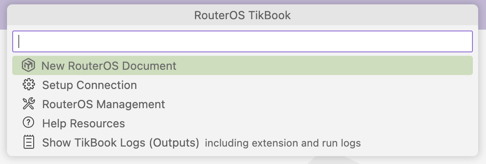486x164 pixels.
Task: Click blank area right of Setup Connection label
Action: point(304,85)
